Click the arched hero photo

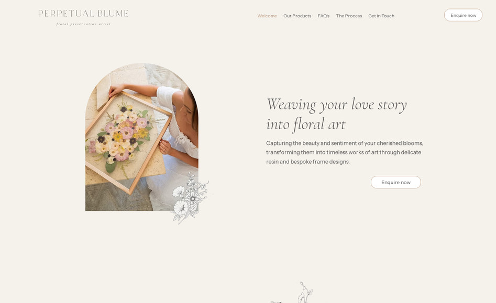click(x=142, y=137)
